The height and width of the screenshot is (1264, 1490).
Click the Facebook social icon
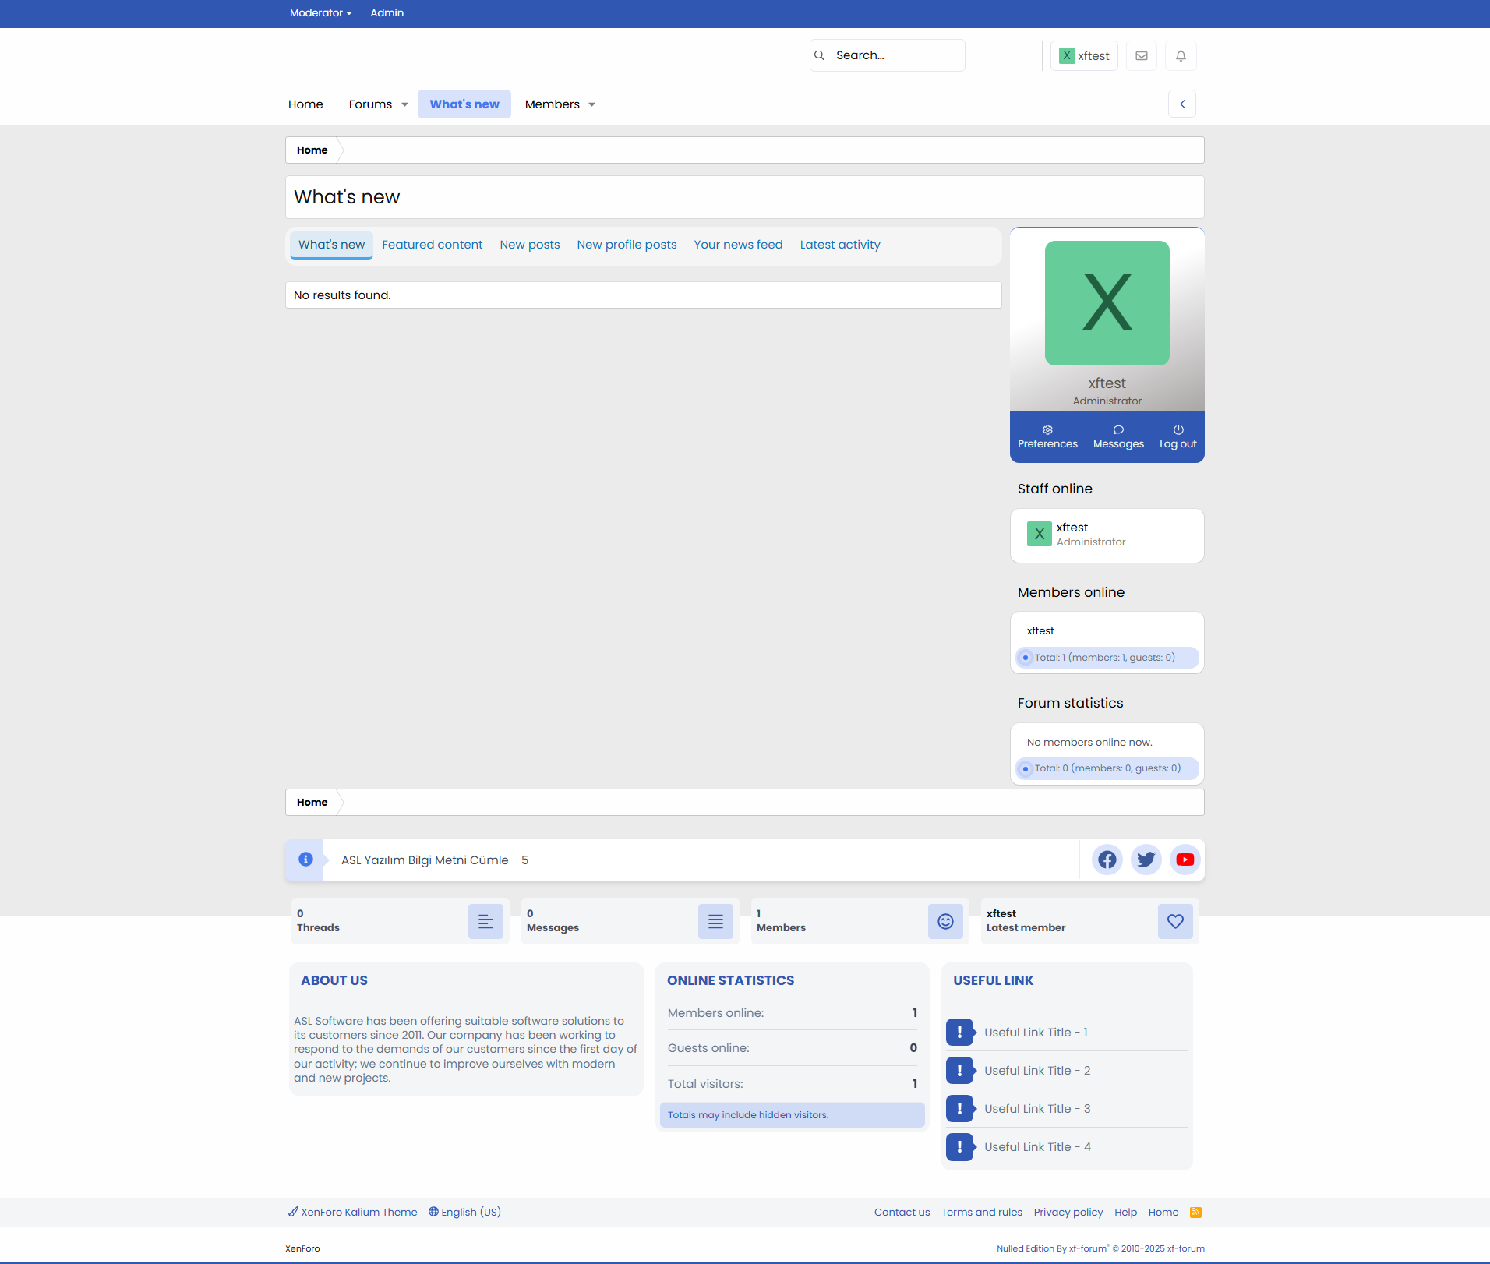(x=1107, y=860)
